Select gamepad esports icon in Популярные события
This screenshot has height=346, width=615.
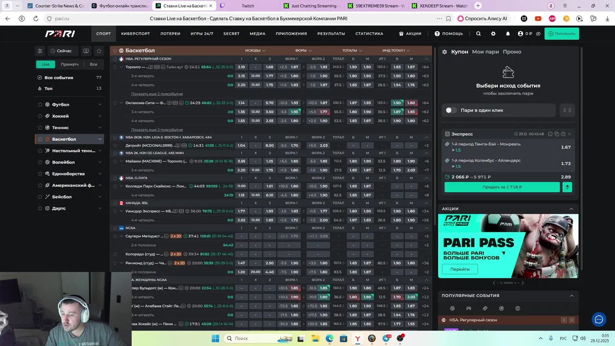click(468, 309)
